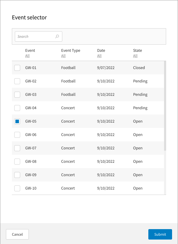The height and width of the screenshot is (244, 178).
Task: Select the GW-01 Closed state row
Action: (x=139, y=68)
